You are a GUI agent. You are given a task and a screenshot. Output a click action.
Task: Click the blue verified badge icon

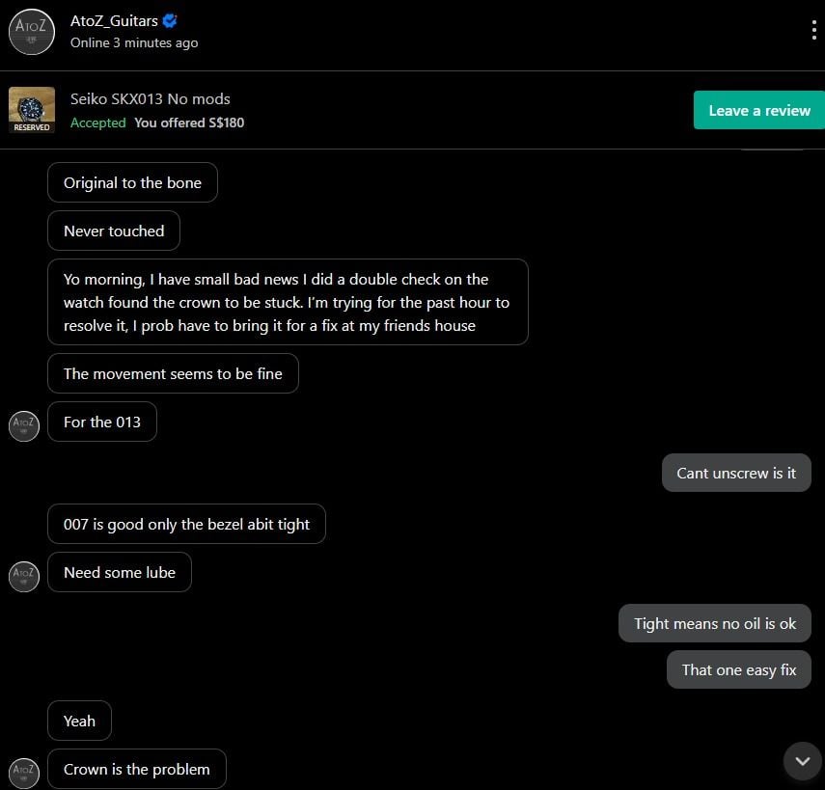pyautogui.click(x=170, y=21)
